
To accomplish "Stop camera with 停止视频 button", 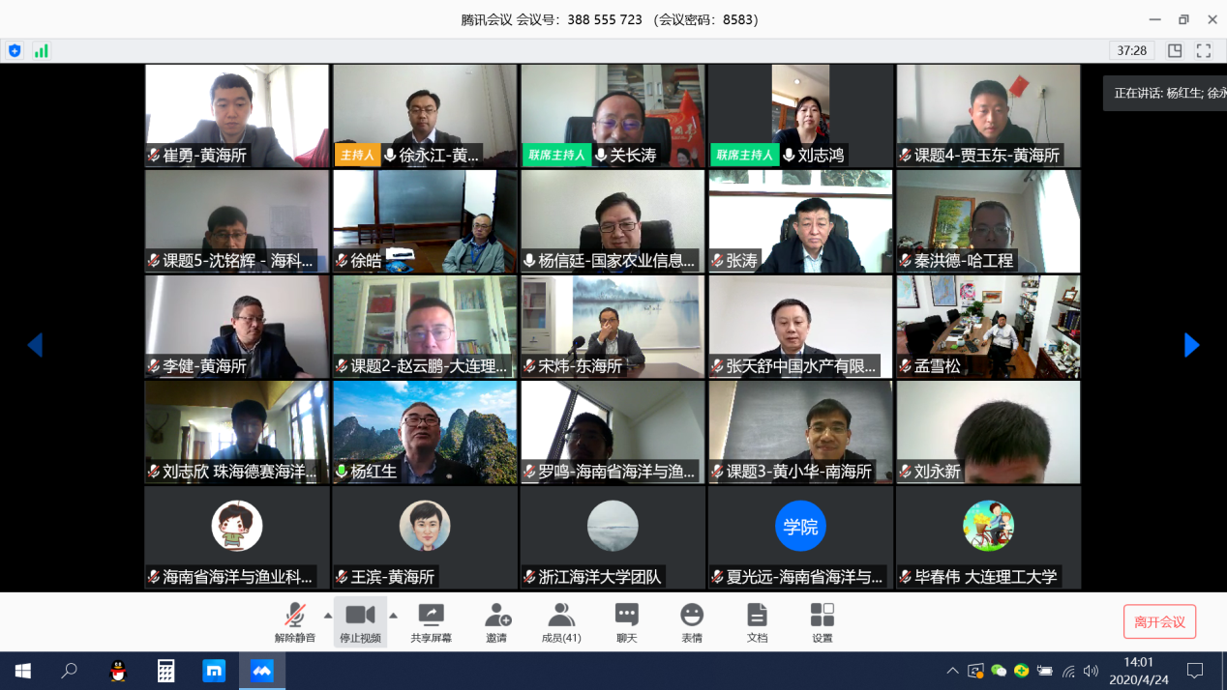I will click(x=360, y=622).
